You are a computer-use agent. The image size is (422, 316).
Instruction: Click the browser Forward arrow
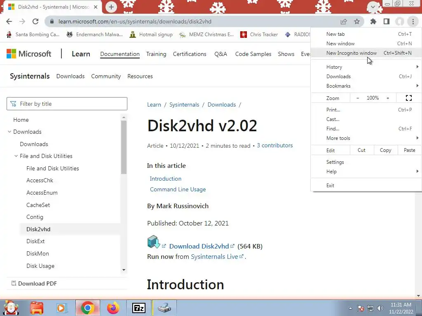(x=22, y=21)
